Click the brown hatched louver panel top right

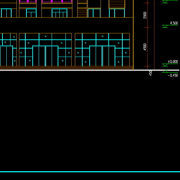click(117, 4)
